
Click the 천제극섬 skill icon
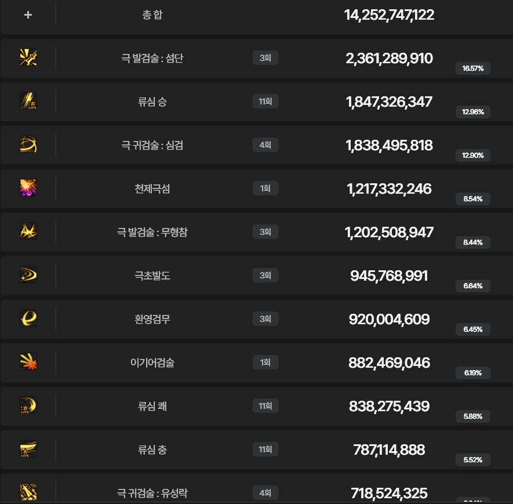pyautogui.click(x=28, y=188)
